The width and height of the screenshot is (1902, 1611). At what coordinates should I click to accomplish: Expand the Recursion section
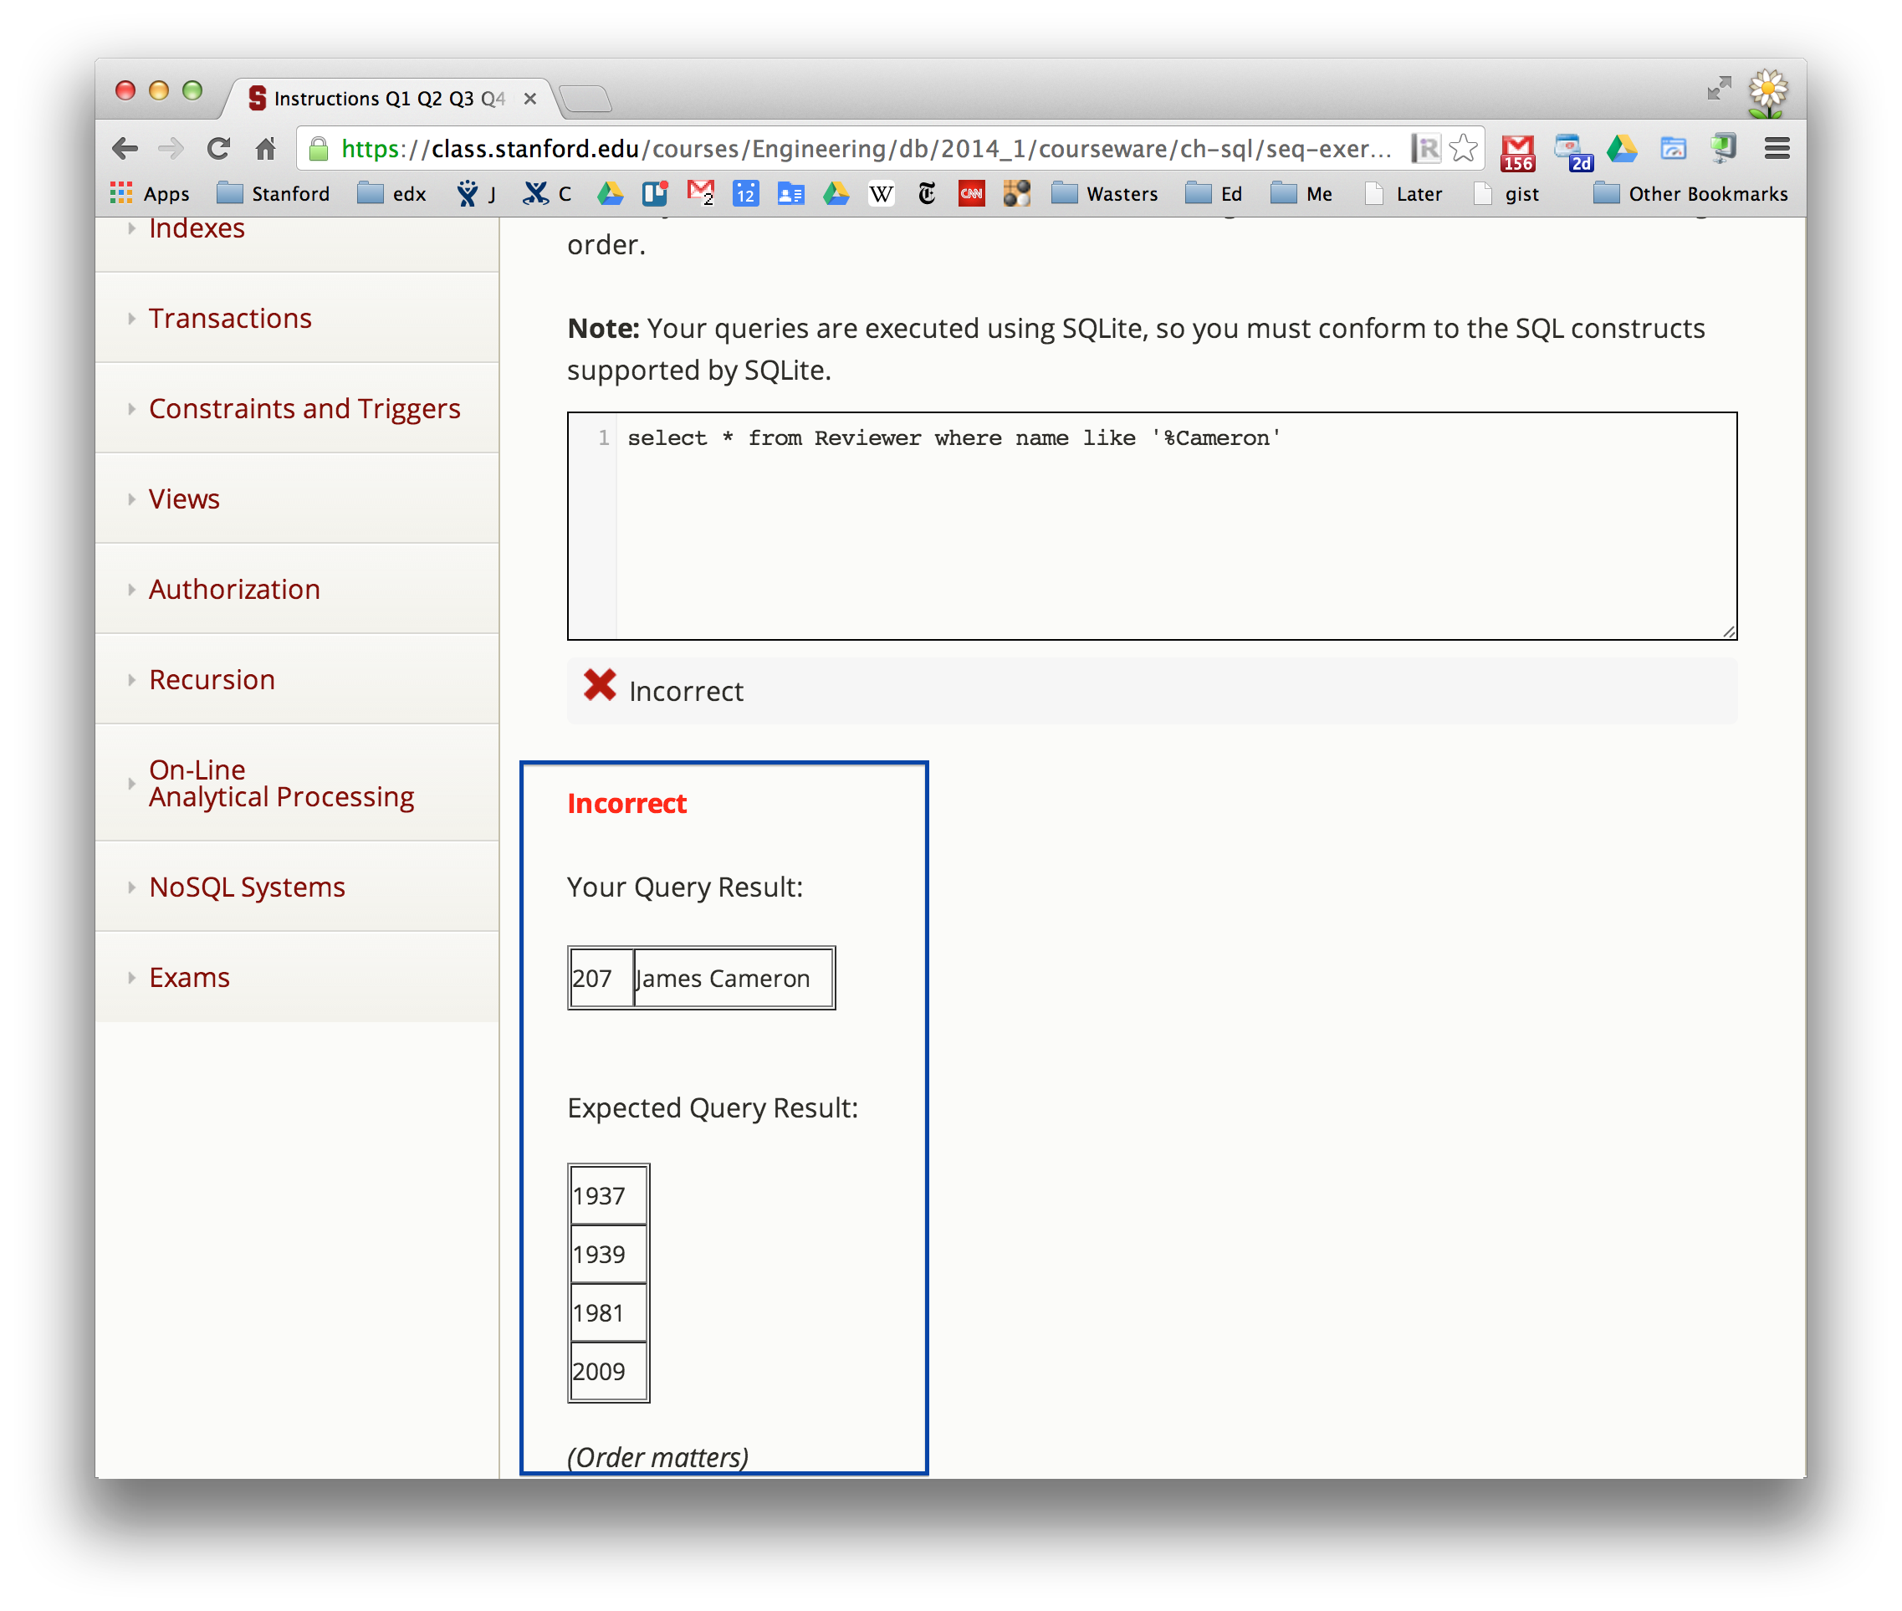(212, 679)
